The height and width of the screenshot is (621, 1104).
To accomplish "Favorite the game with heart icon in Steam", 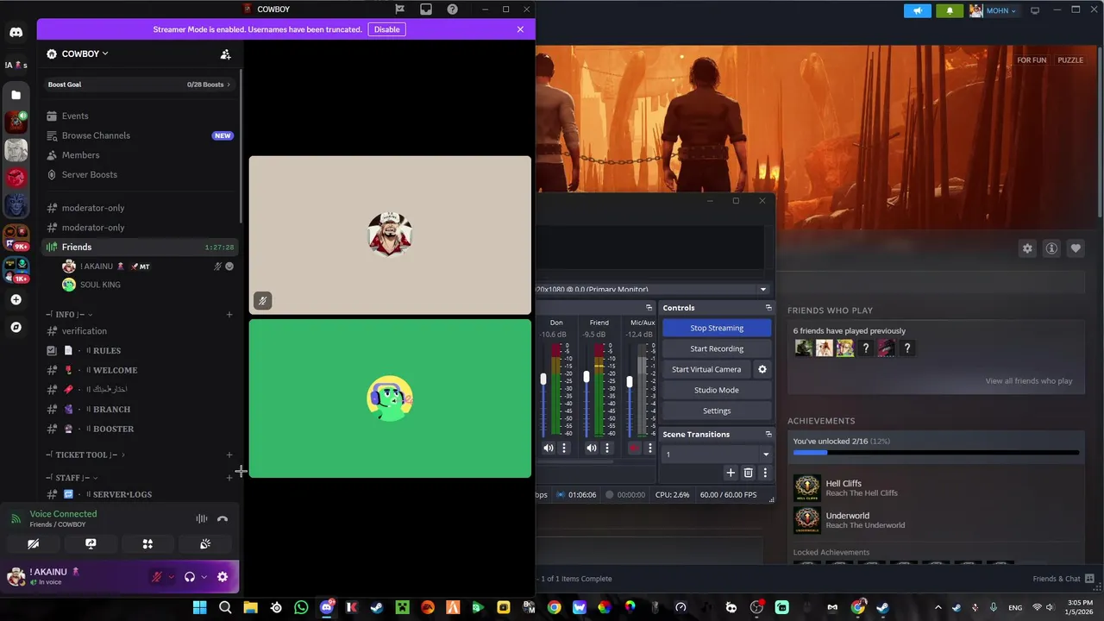I will tap(1076, 248).
